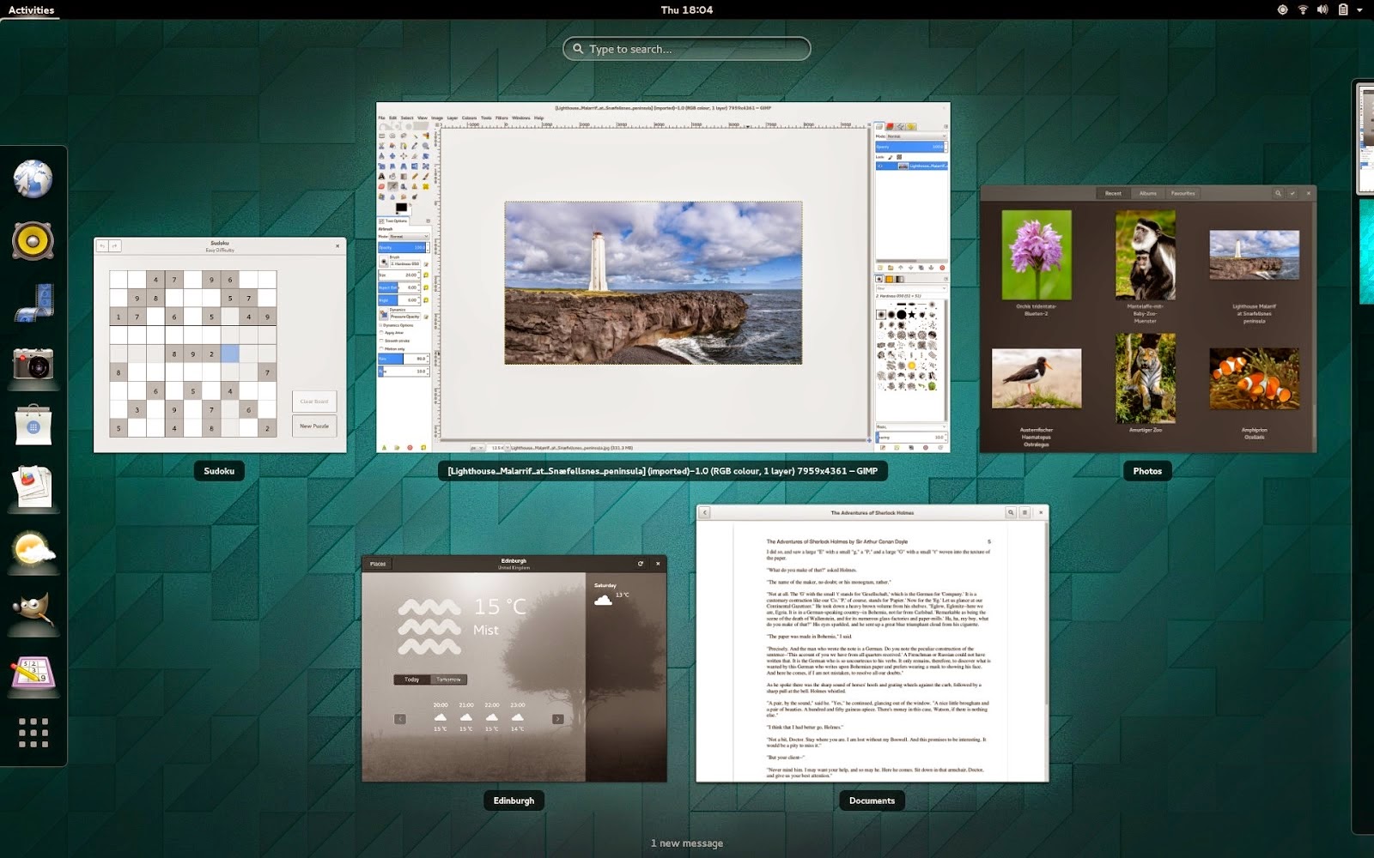This screenshot has height=858, width=1374.
Task: Refresh the Edinburgh weather forecast
Action: (640, 564)
